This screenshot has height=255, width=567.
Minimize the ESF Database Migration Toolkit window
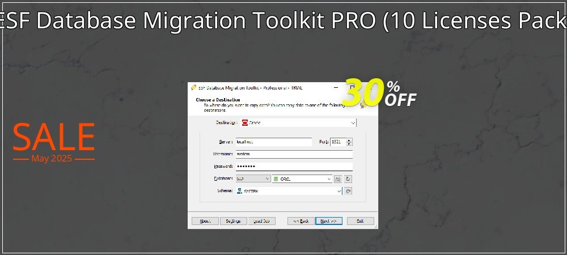(x=336, y=87)
